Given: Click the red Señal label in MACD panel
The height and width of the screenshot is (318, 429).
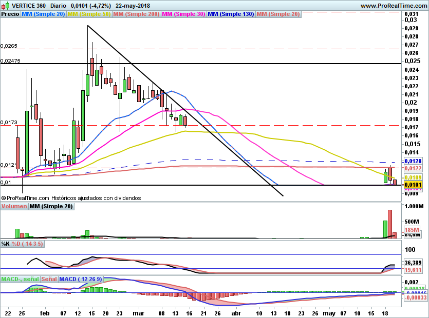Looking at the screenshot, I should coord(49,279).
